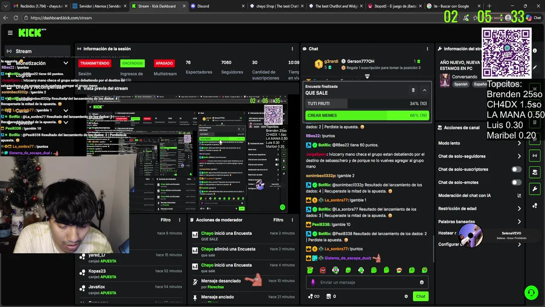545x307 pixels.
Task: Select the Stream sidebar item
Action: point(37,51)
